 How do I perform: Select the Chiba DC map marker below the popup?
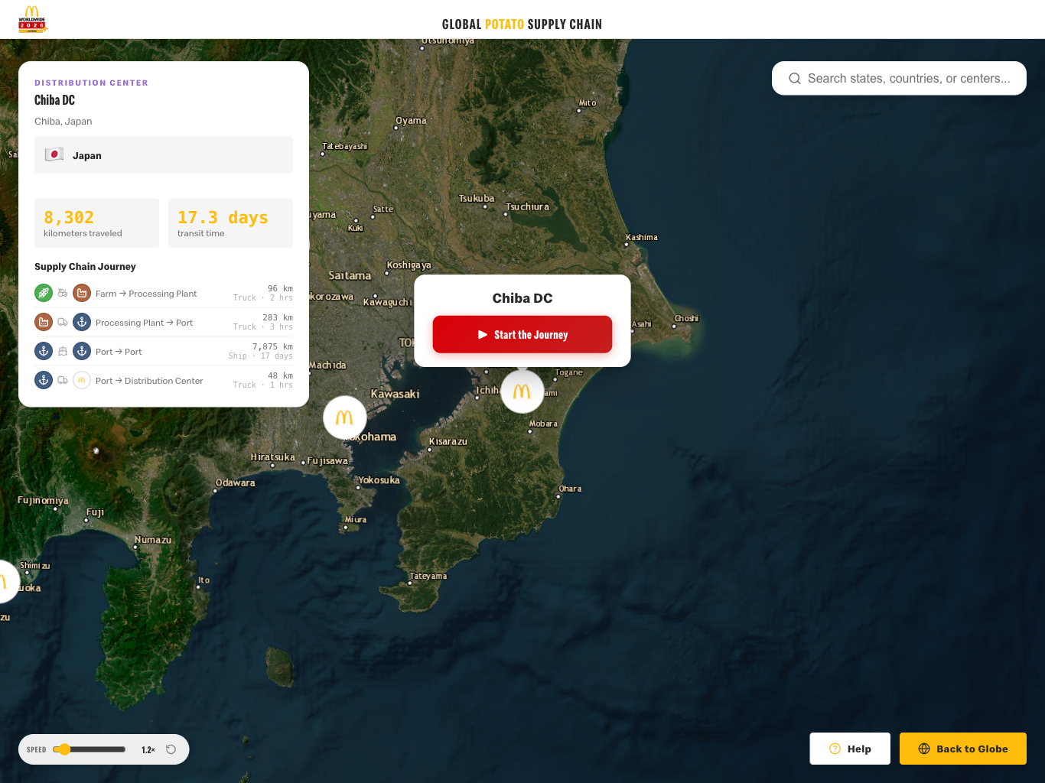pos(522,391)
